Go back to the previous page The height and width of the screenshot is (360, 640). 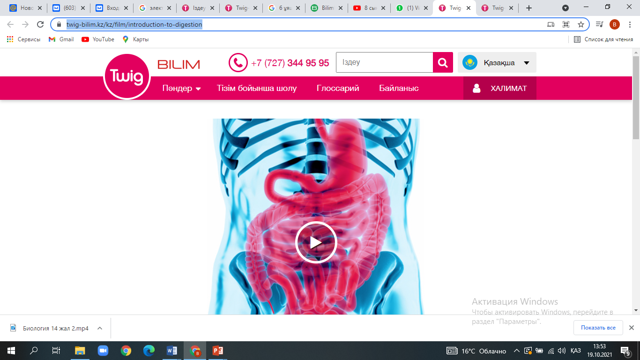[x=10, y=24]
